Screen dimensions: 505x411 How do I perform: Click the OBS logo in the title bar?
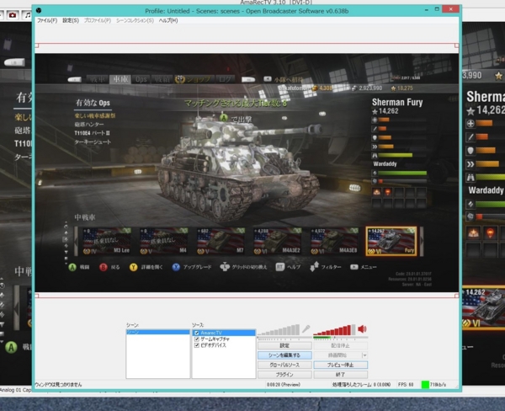point(39,11)
